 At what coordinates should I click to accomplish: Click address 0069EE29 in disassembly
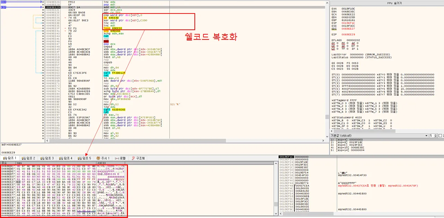(x=53, y=7)
